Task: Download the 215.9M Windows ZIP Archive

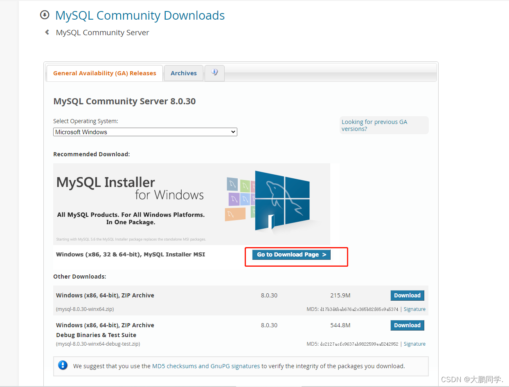Action: coord(407,295)
